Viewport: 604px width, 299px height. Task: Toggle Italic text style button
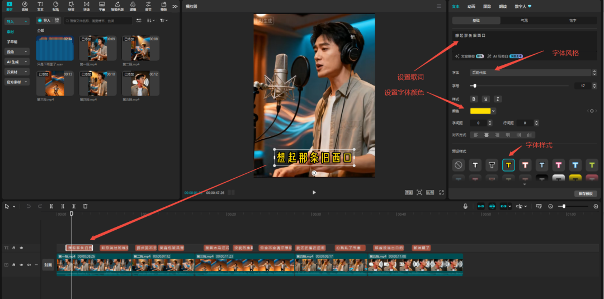pos(498,99)
